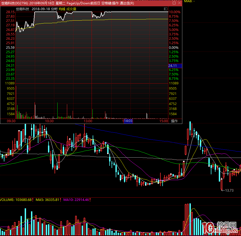241x236 pixels.
Task: Click the 成交量 legend label
Action: [x=71, y=9]
